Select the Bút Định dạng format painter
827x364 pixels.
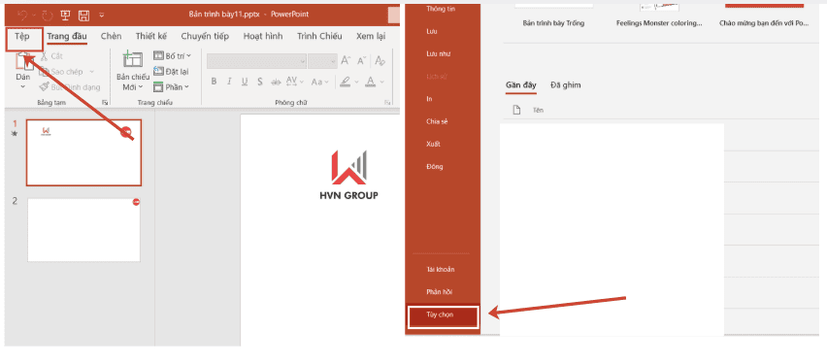[70, 87]
